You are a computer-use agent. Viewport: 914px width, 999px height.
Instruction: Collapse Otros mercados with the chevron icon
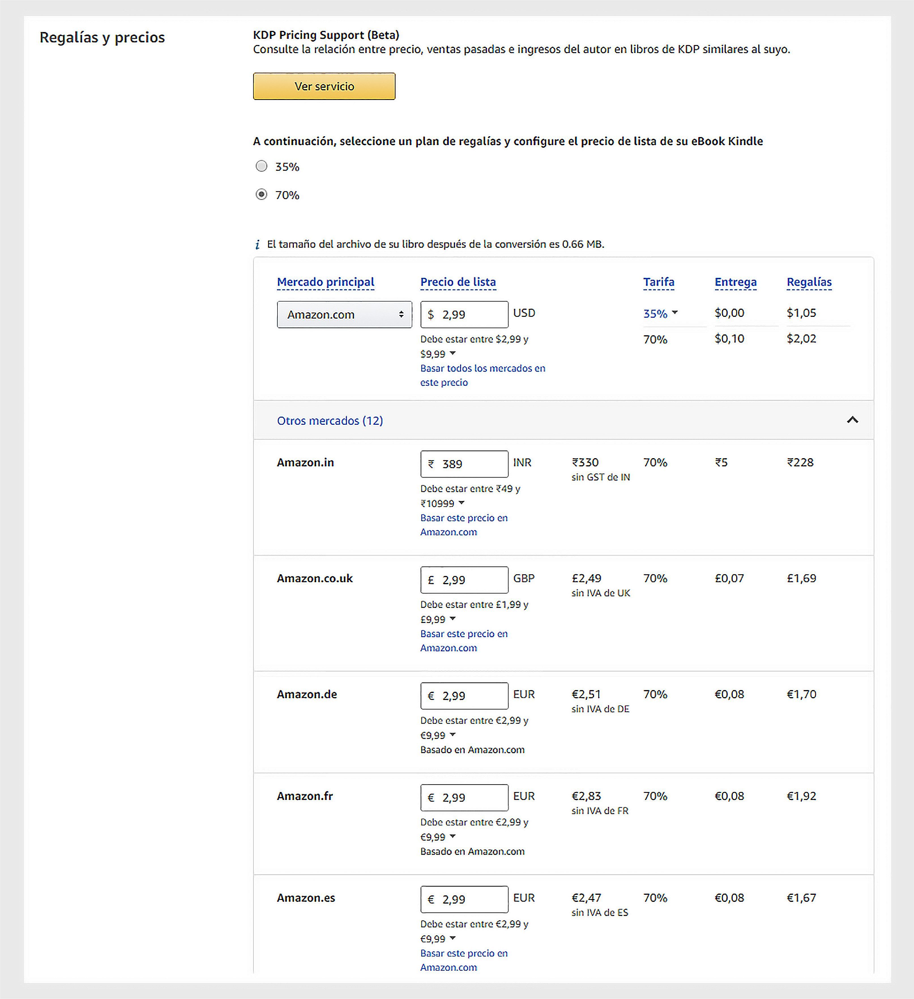[852, 420]
